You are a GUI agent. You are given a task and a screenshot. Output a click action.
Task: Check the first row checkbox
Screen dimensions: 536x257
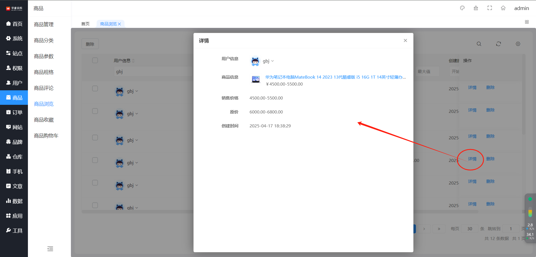(x=95, y=89)
